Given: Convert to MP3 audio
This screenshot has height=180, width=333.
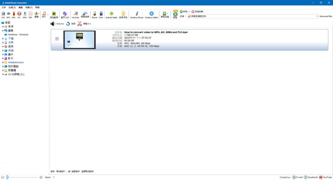Looking at the screenshot, I should pyautogui.click(x=44, y=15).
